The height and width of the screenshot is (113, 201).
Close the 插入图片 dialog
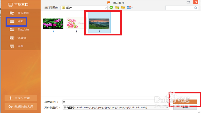tap(196, 2)
